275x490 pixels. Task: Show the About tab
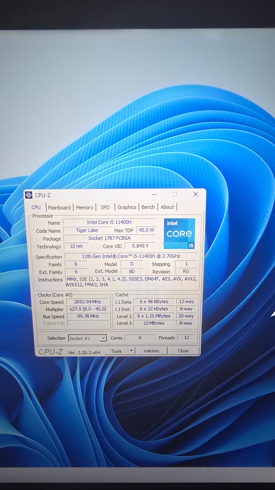coord(167,207)
